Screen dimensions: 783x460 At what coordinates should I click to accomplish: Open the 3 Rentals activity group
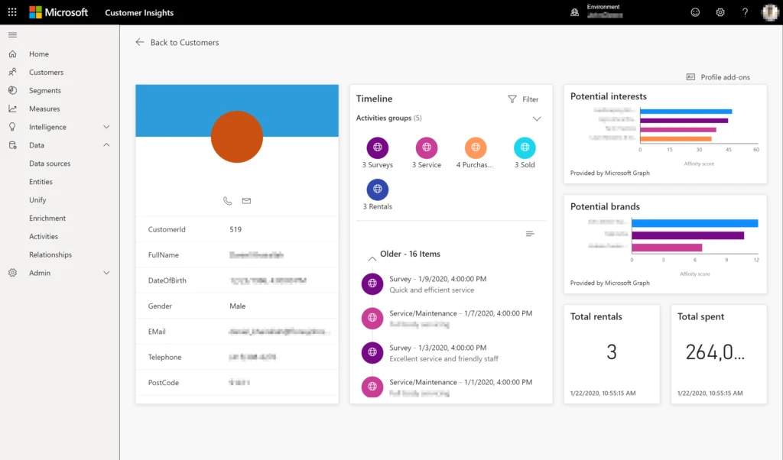(377, 191)
